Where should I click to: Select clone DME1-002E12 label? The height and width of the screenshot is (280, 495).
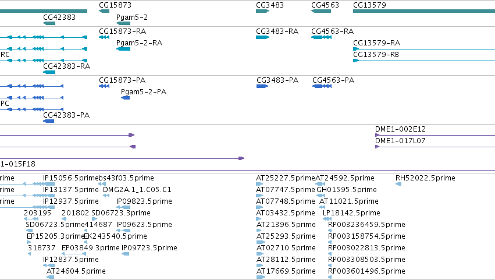click(400, 129)
